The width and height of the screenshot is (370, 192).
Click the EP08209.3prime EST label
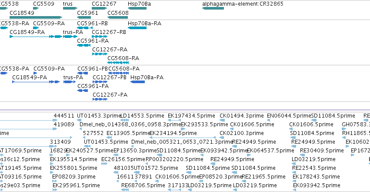[74, 177]
